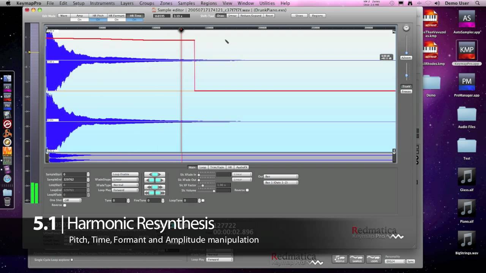Open the Bus 1 (Outs 1-2) dropdown
Screen dimensions: 486x273
click(281, 182)
